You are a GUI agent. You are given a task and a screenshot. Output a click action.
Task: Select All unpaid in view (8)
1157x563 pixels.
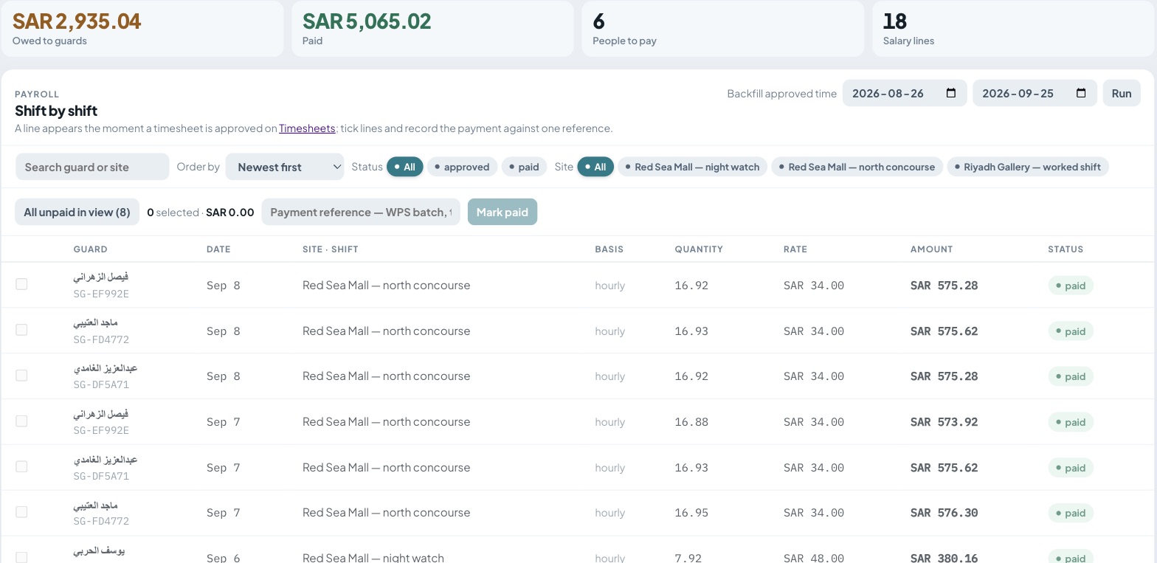click(77, 212)
